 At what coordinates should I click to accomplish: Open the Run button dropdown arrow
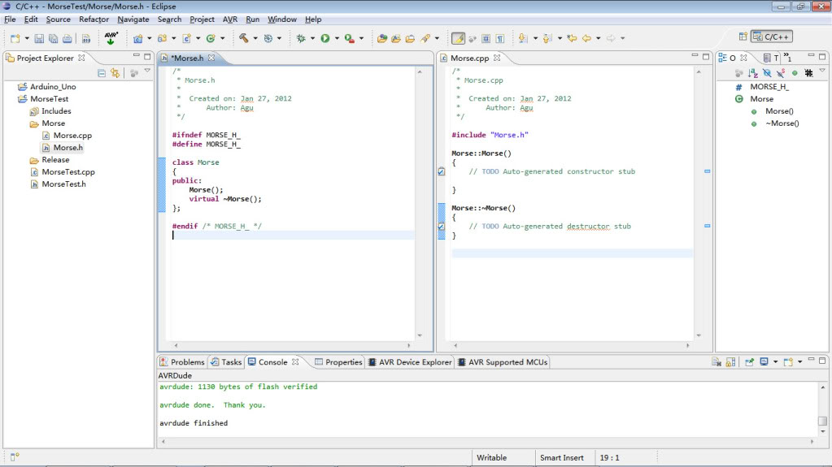tap(335, 38)
